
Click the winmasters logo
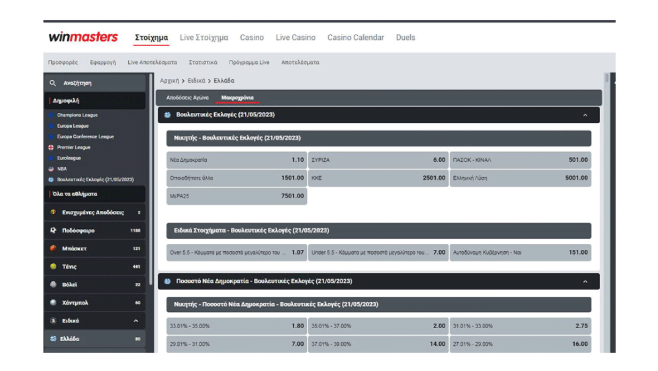pos(83,38)
